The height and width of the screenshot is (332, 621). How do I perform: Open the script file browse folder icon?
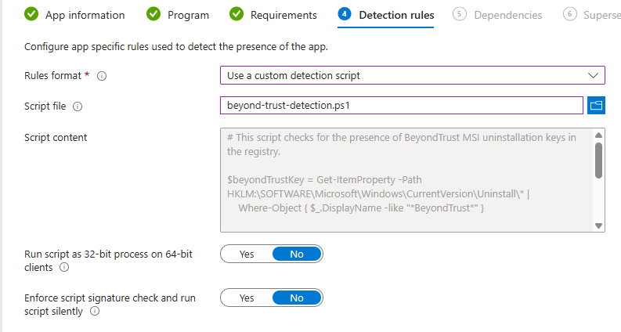[x=596, y=106]
